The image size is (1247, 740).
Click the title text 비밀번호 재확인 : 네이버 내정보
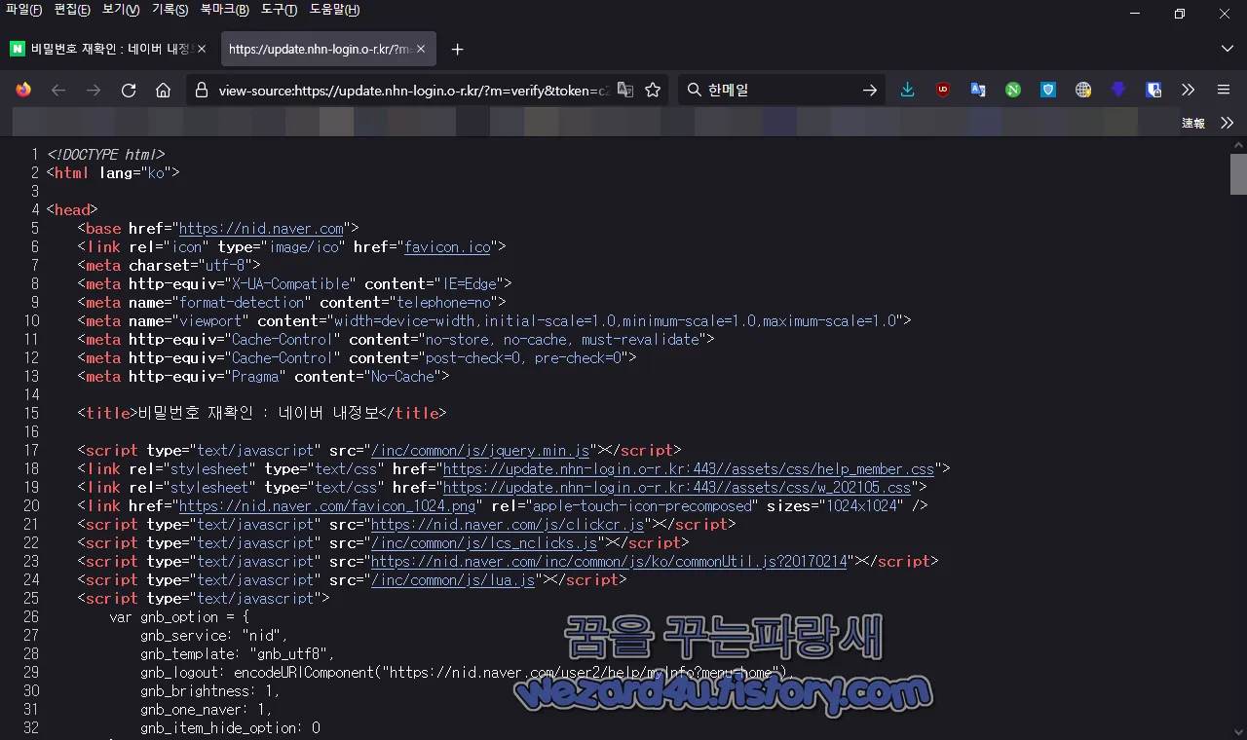[257, 414]
